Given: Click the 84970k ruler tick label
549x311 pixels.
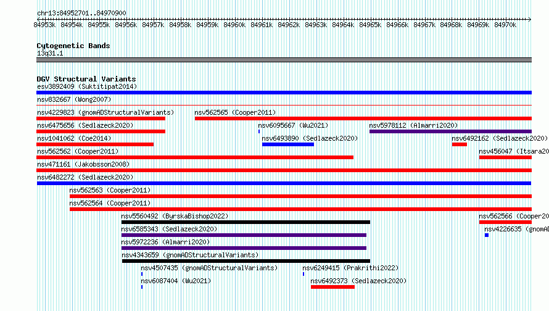Looking at the screenshot, I should (x=505, y=25).
